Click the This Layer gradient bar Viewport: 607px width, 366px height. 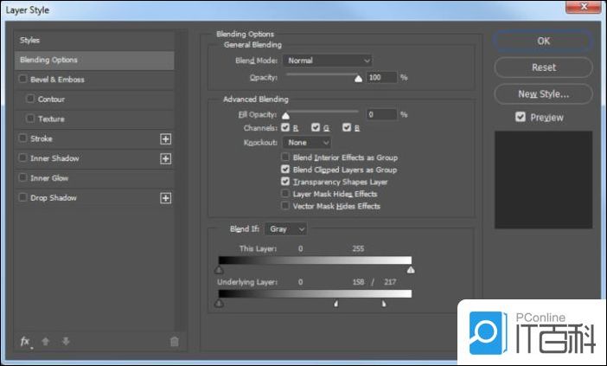click(315, 260)
